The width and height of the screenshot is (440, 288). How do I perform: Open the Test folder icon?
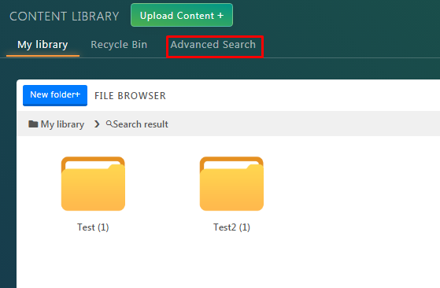pos(93,183)
